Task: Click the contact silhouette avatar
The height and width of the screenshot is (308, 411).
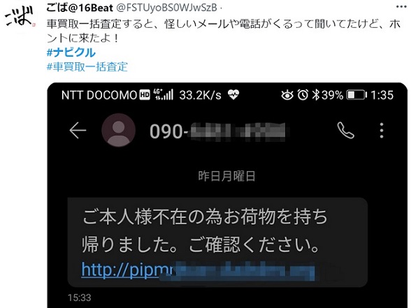Action: 119,130
